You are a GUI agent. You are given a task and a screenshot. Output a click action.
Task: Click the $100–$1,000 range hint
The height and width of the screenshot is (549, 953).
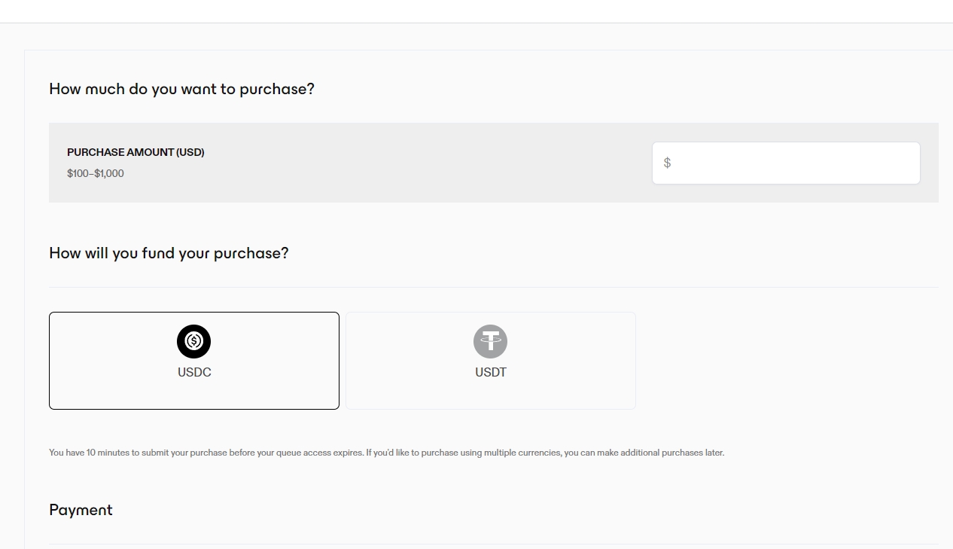pyautogui.click(x=96, y=173)
